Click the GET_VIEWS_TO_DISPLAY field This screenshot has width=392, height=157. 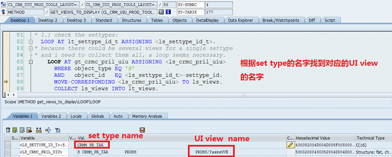(x=103, y=12)
